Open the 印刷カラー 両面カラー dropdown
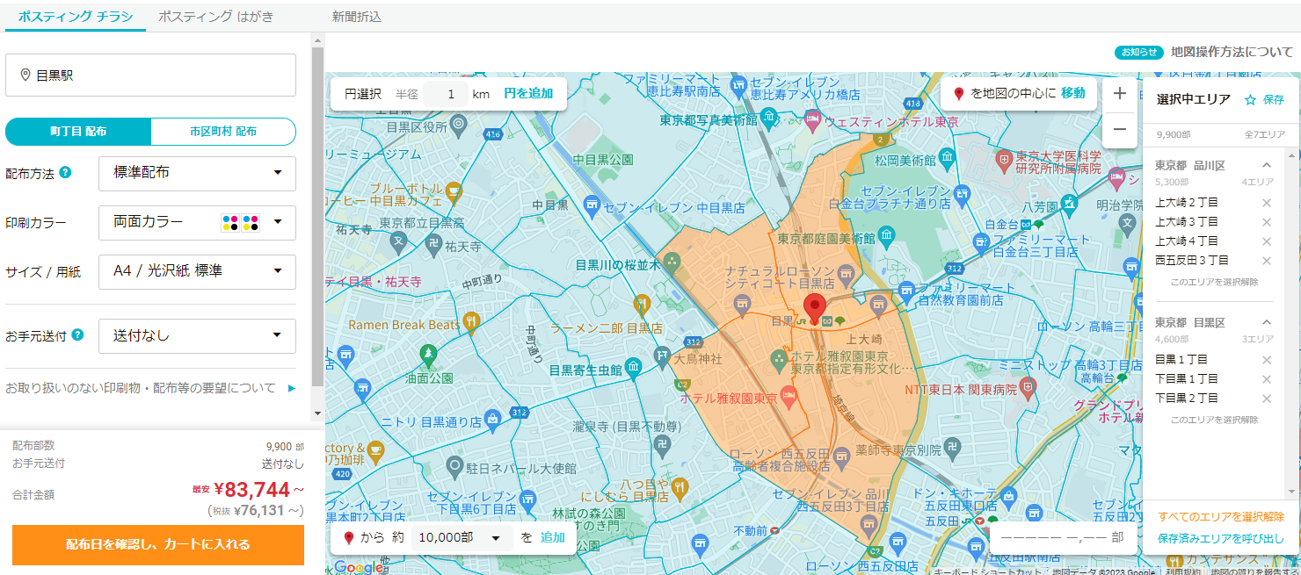The height and width of the screenshot is (575, 1301). 197,223
